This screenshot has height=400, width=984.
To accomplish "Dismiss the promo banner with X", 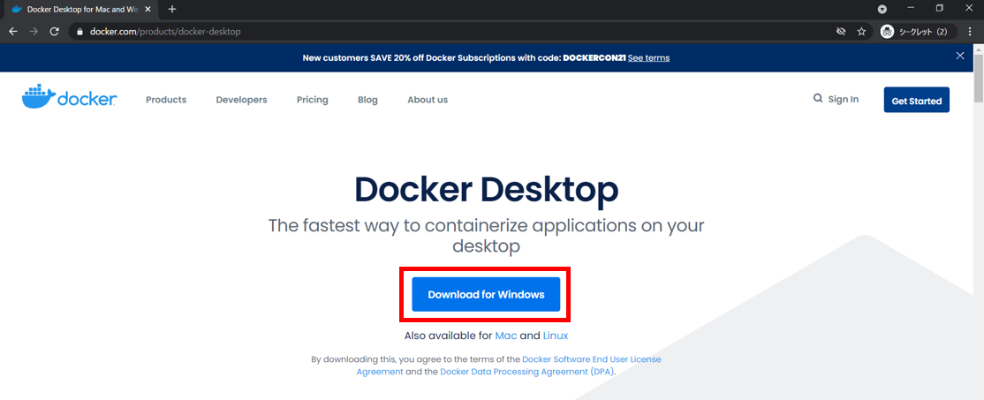I will [x=960, y=56].
